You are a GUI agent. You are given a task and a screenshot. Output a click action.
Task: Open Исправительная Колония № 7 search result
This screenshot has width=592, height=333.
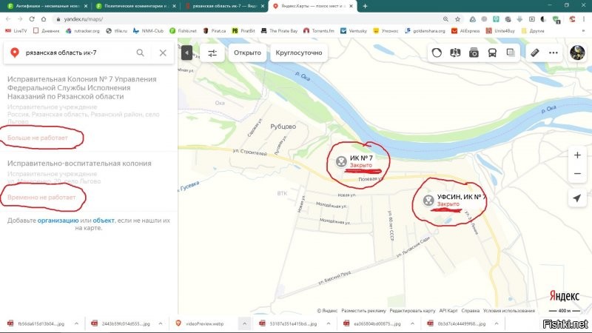coord(82,87)
